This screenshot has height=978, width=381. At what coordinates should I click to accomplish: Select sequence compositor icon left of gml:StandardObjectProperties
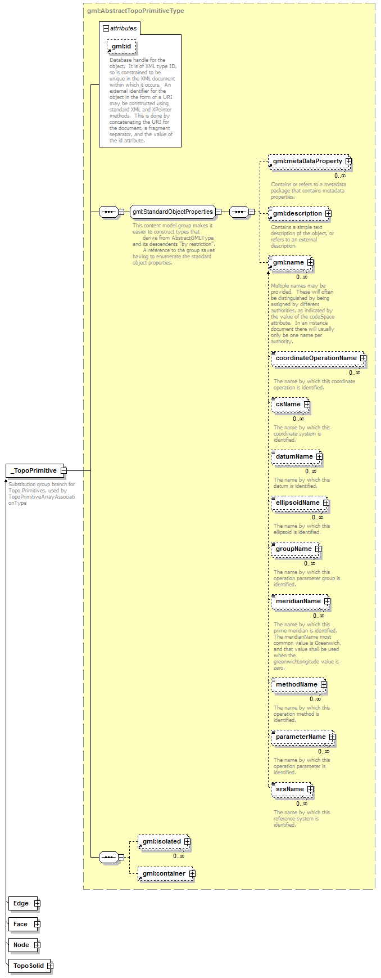108,212
